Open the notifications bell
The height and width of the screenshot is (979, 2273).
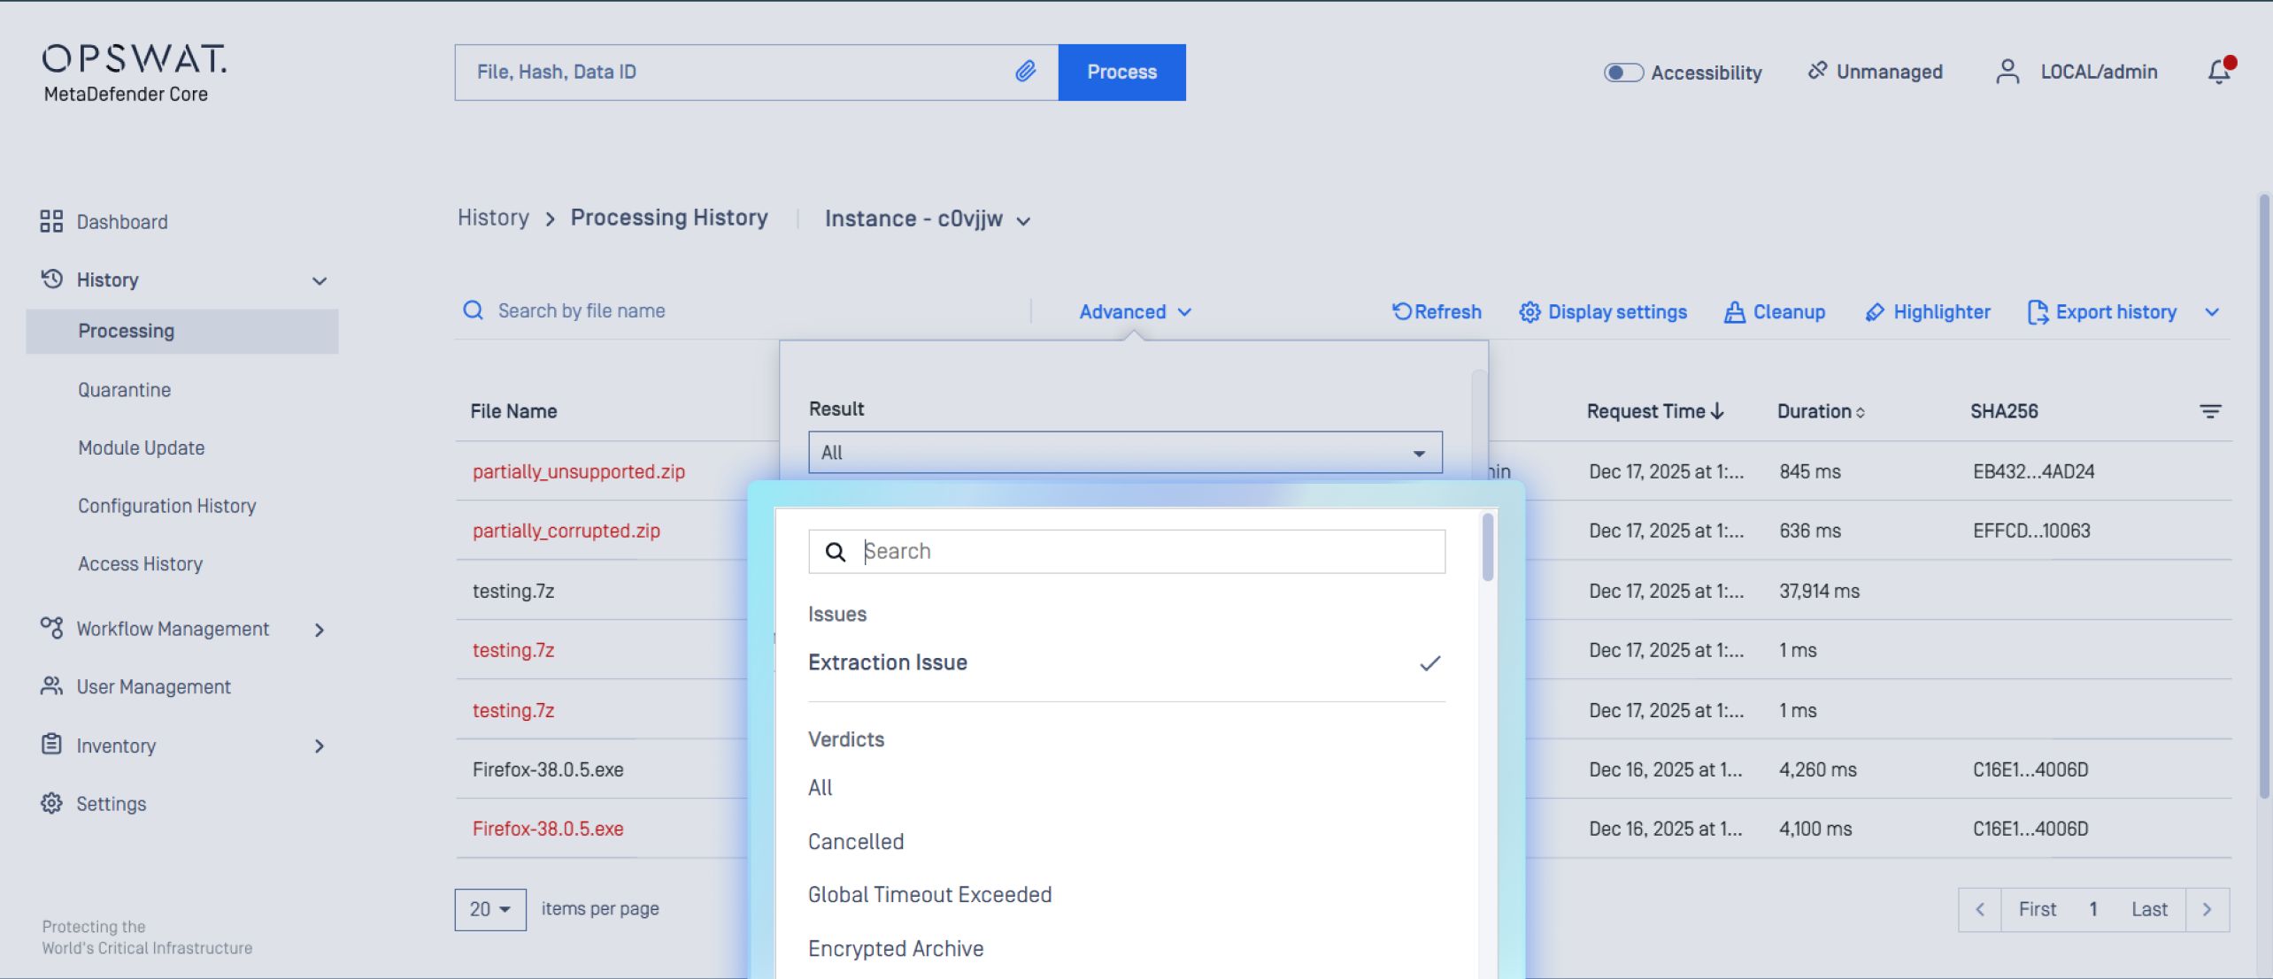[2218, 72]
